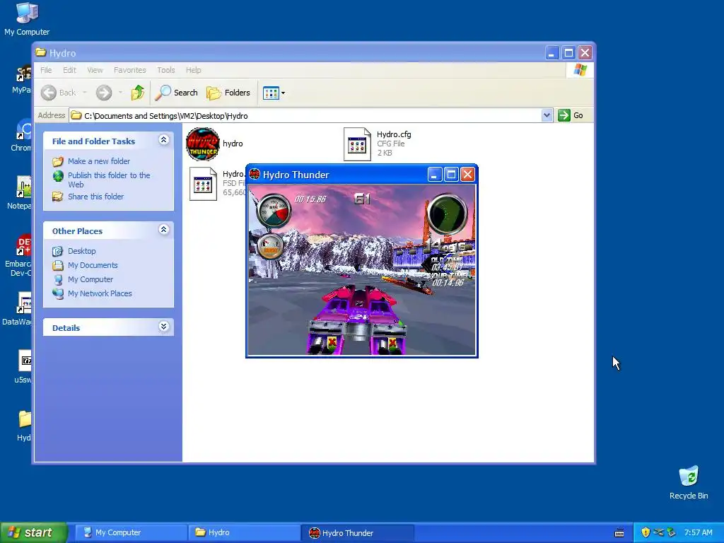Viewport: 724px width, 543px height.
Task: Click the Make a new folder icon
Action: (x=58, y=162)
